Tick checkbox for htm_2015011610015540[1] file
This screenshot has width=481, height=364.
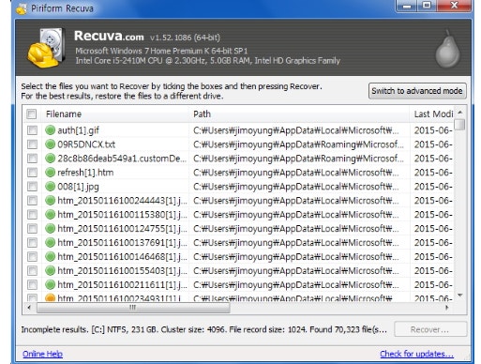pyautogui.click(x=32, y=271)
